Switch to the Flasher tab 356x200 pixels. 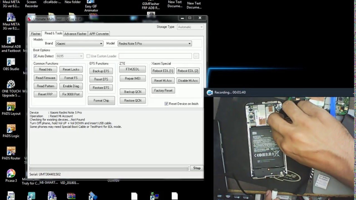click(36, 34)
